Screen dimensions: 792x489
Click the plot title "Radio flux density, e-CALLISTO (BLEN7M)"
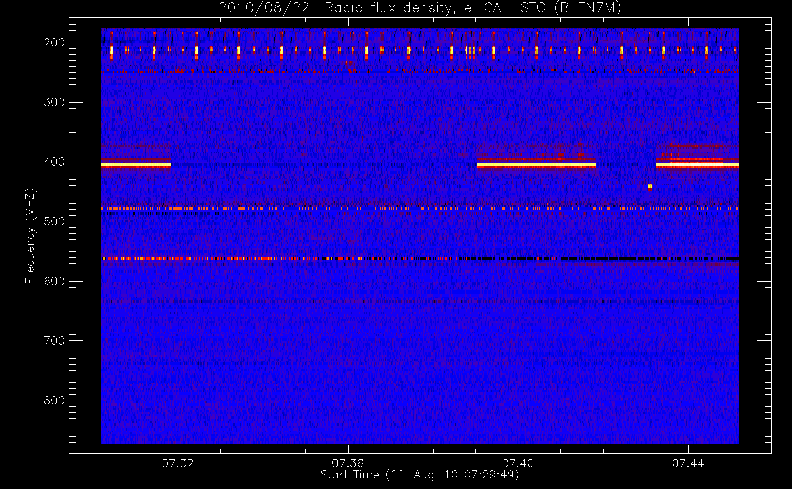pyautogui.click(x=473, y=8)
